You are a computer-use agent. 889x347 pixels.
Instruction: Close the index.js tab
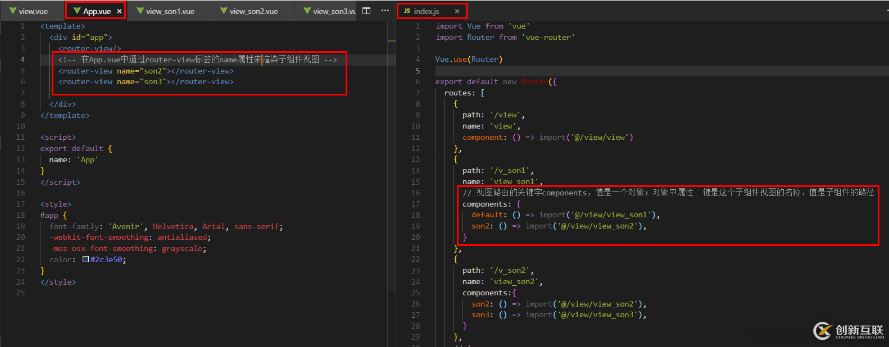pos(457,11)
